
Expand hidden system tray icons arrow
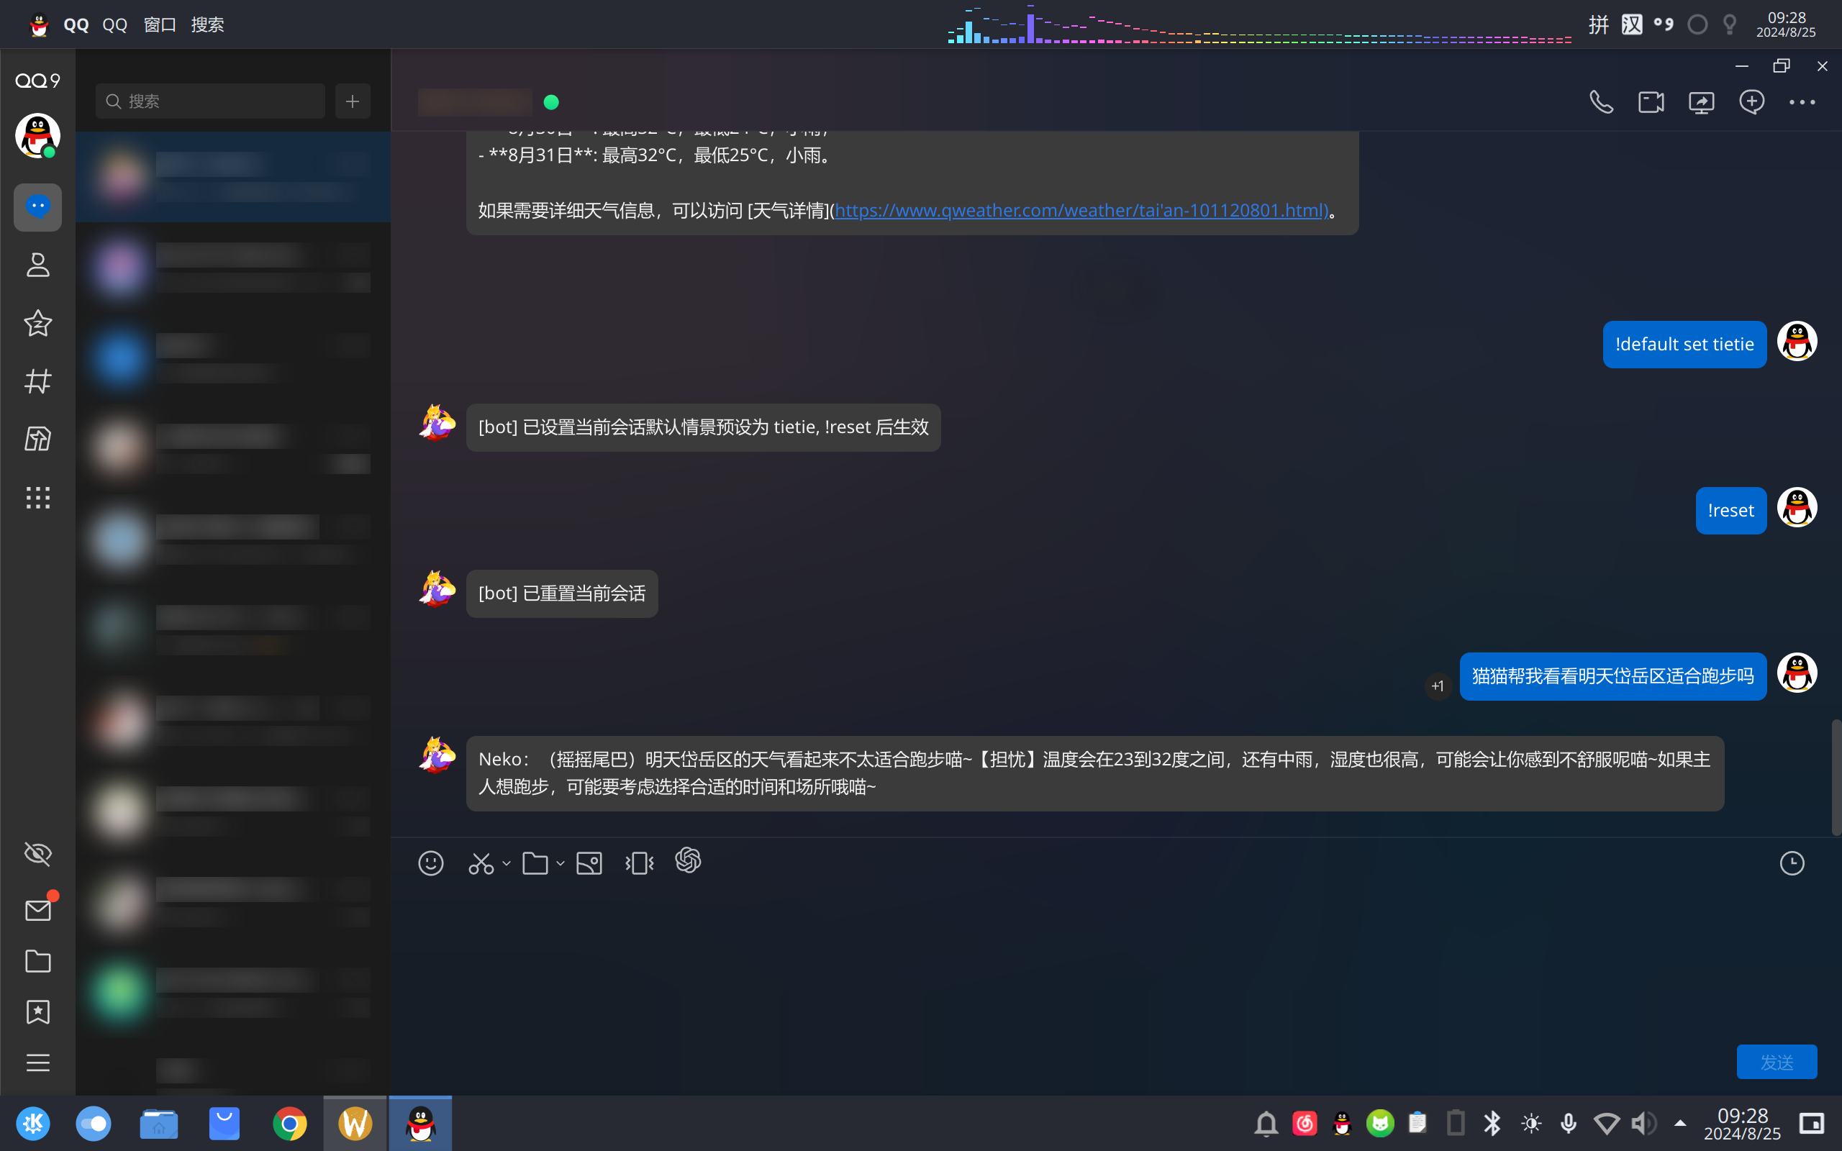pyautogui.click(x=1680, y=1124)
